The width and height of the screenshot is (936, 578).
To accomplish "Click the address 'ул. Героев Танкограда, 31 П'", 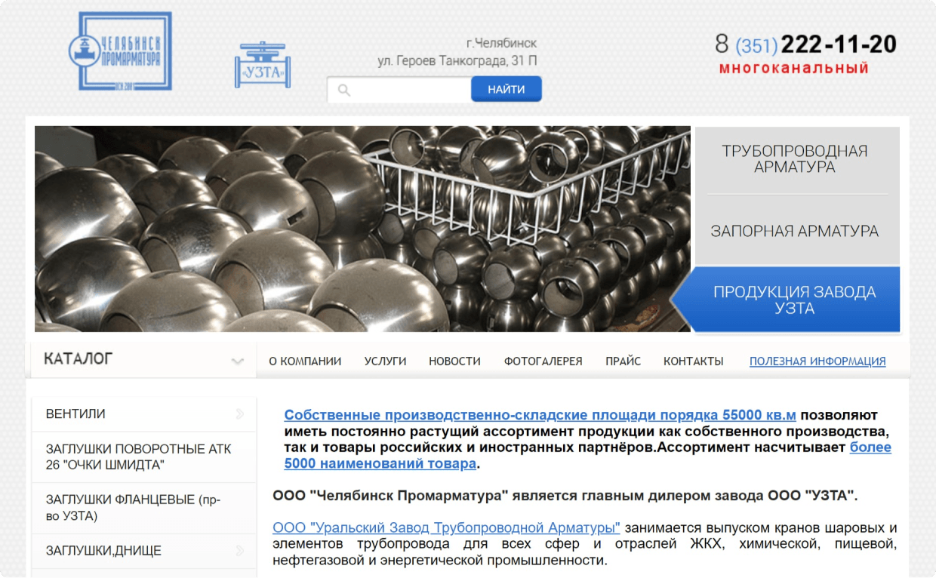I will [x=457, y=60].
